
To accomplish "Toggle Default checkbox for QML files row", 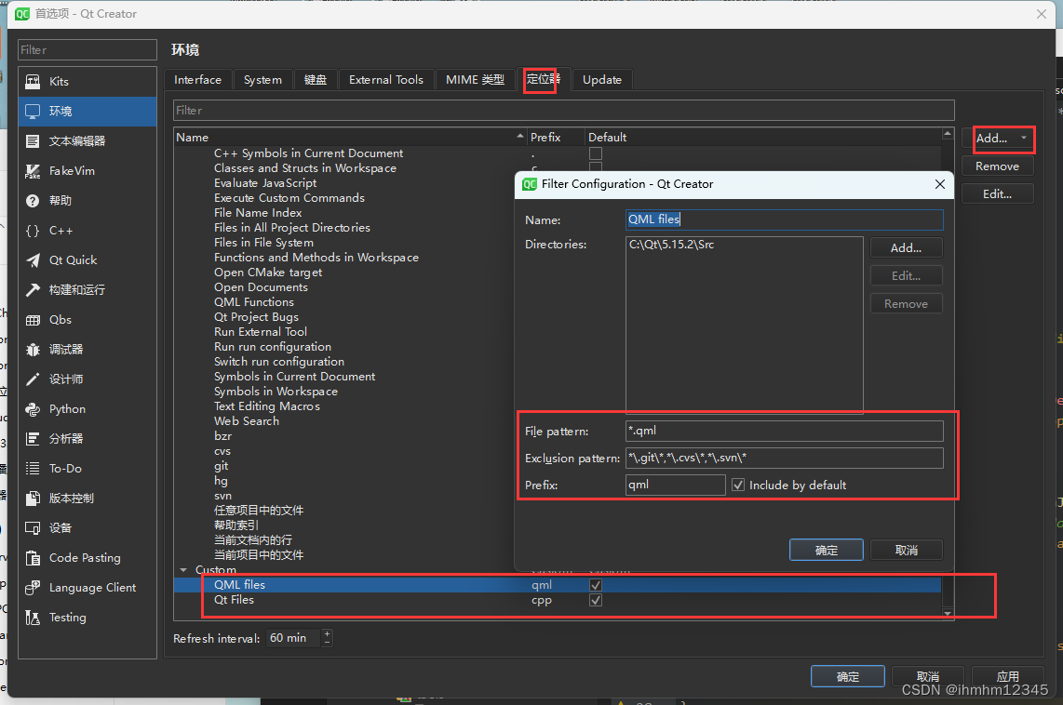I will 595,585.
